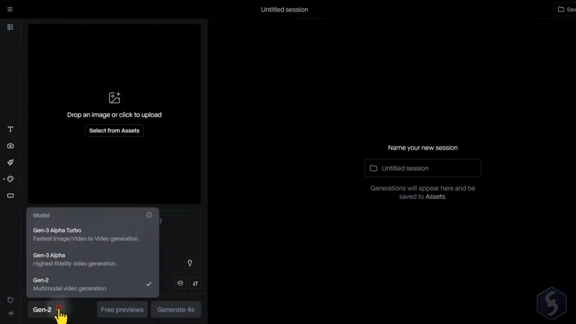The height and width of the screenshot is (324, 576).
Task: Select the palette style icon
Action: click(10, 179)
